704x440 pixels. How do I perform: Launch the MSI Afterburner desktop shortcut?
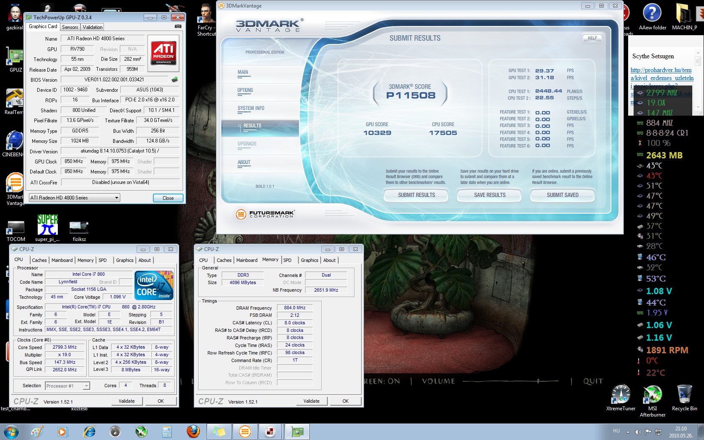coord(652,401)
